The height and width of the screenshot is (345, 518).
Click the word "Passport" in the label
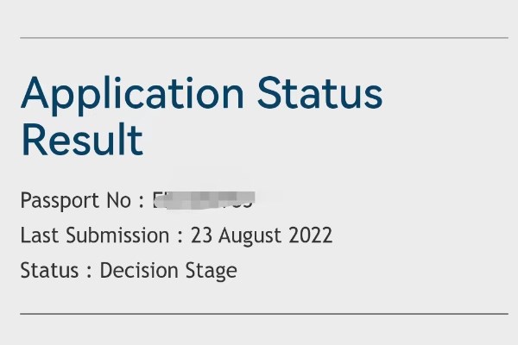tap(59, 201)
